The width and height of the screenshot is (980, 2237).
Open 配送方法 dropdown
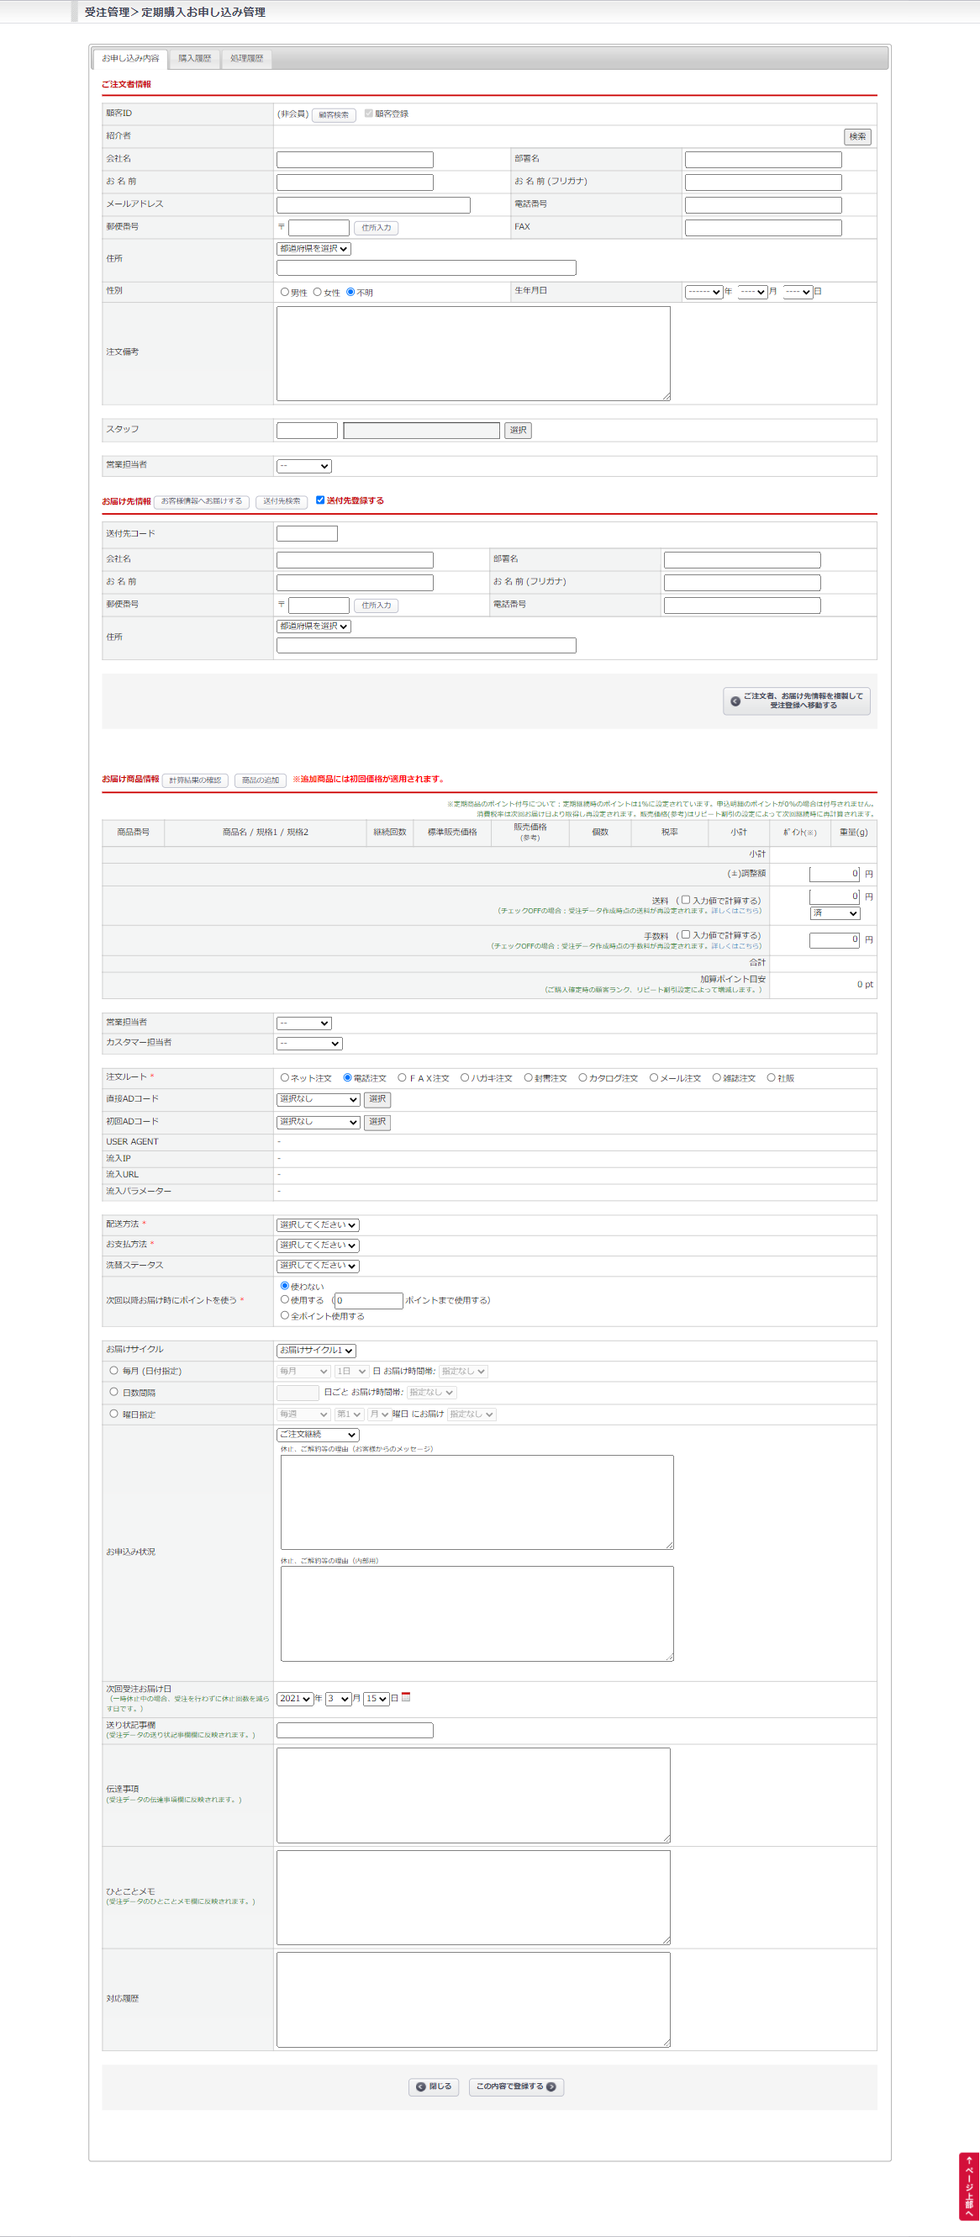click(318, 1225)
